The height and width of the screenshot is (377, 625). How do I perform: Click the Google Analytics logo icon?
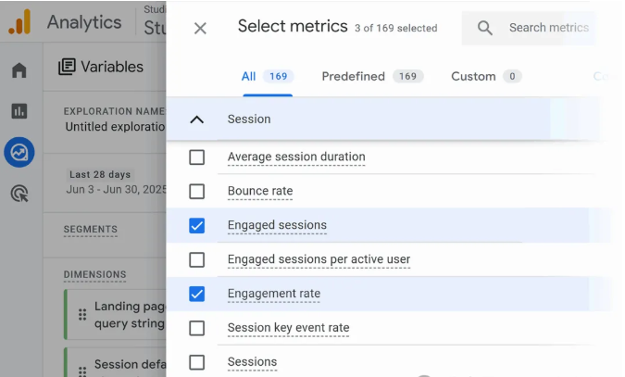(20, 22)
